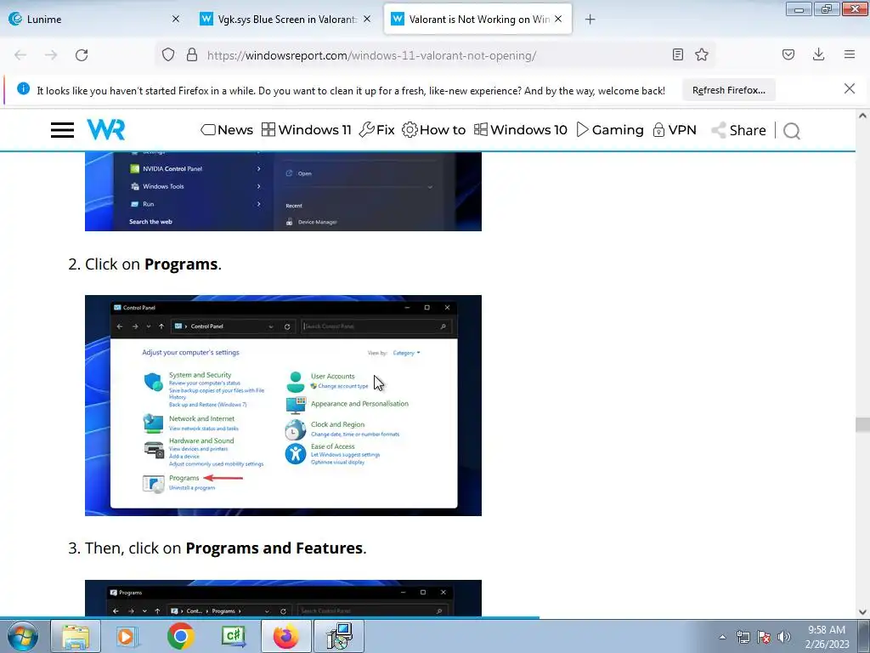Screen dimensions: 870x653
Task: Open the Windows 10 menu item
Action: (521, 130)
